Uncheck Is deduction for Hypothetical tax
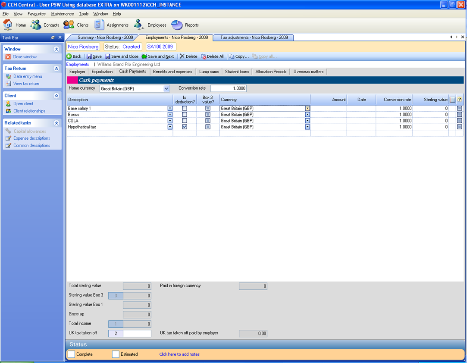Screen dimensions: 467x363 [x=185, y=127]
